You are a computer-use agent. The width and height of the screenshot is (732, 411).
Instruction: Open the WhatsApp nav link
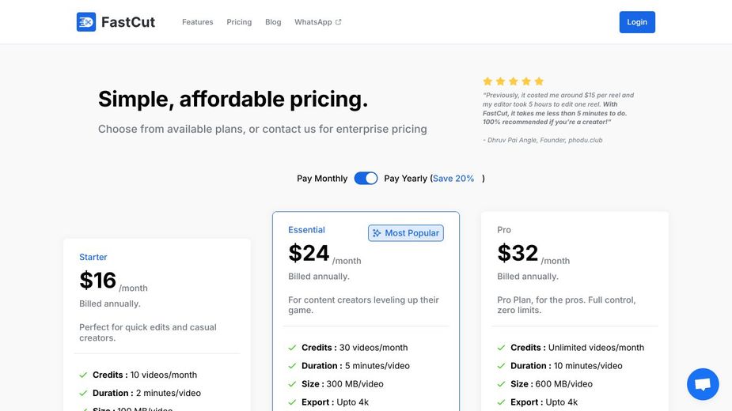(313, 22)
